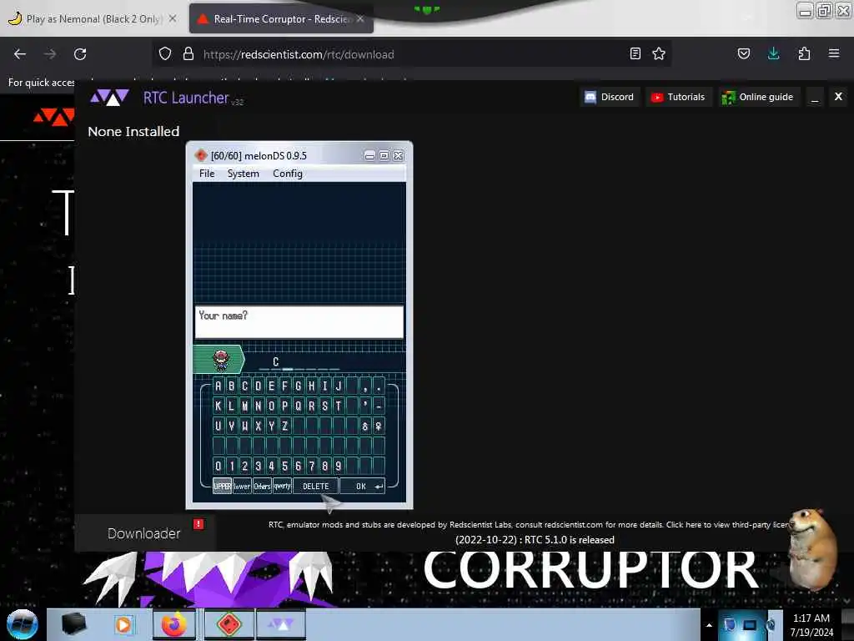
Task: Open melonDS Config menu
Action: coord(288,174)
